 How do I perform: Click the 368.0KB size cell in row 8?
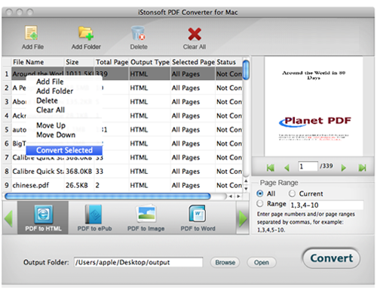point(79,171)
